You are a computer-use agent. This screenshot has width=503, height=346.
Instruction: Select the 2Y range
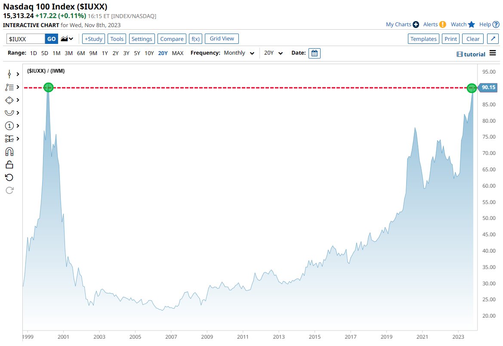click(115, 53)
